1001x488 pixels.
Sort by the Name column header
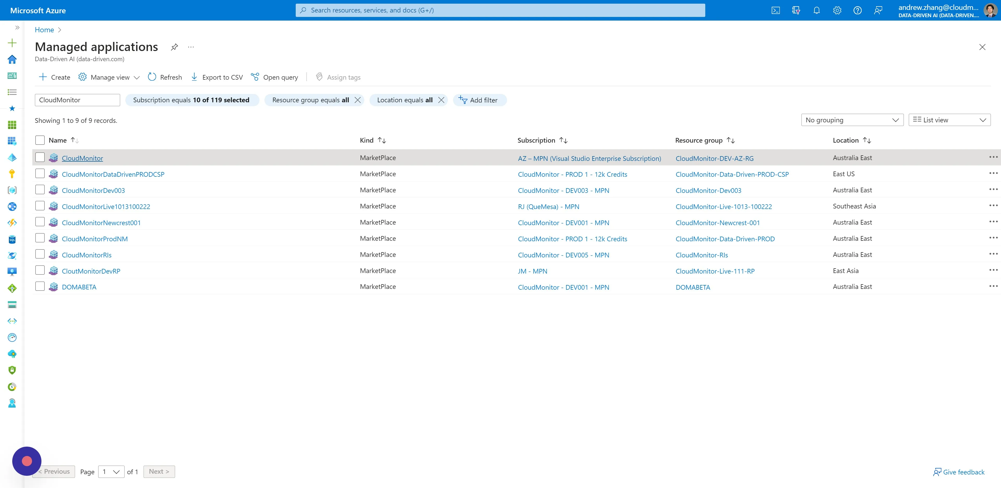pos(64,140)
